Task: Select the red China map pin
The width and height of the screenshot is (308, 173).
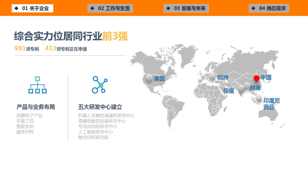Action: pyautogui.click(x=256, y=79)
